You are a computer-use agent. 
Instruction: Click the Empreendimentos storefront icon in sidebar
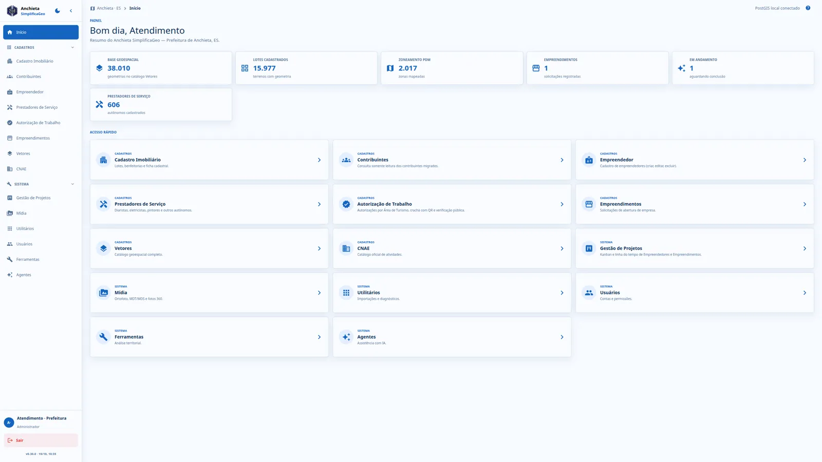click(x=10, y=138)
